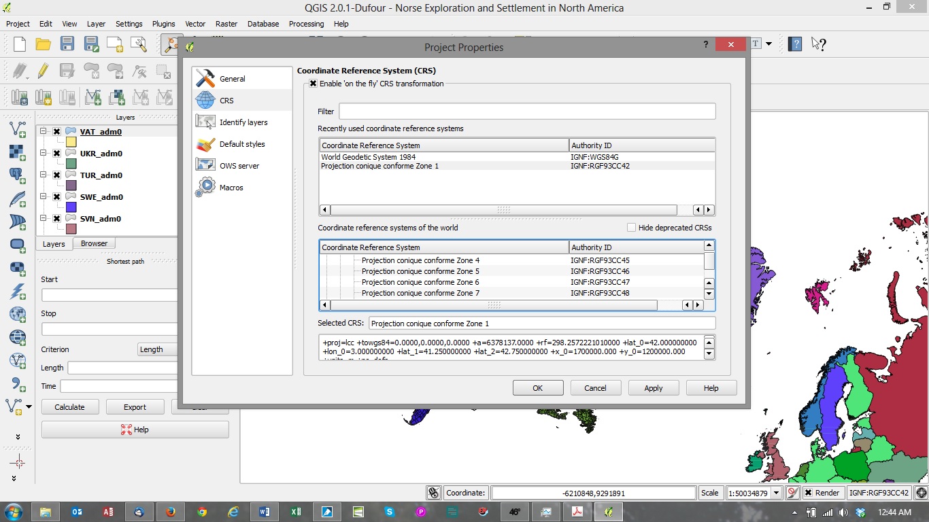Click the stop map rendering icon in status bar
Viewport: 929px width, 522px height.
pyautogui.click(x=792, y=493)
